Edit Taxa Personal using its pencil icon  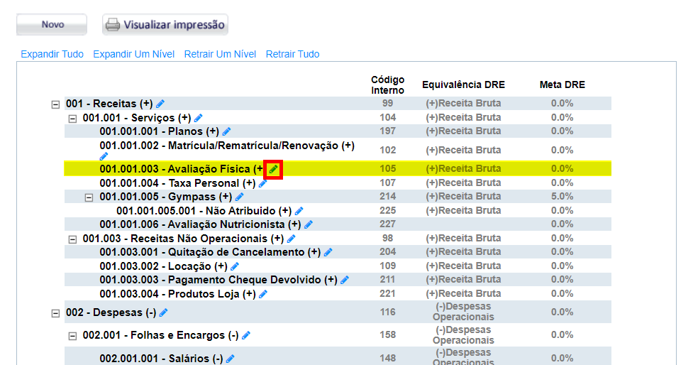click(x=262, y=183)
